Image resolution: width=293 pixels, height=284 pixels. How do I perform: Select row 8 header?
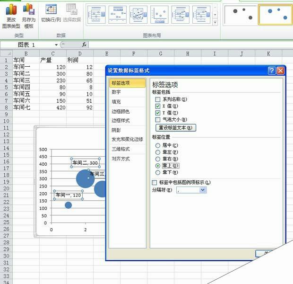(x=6, y=107)
